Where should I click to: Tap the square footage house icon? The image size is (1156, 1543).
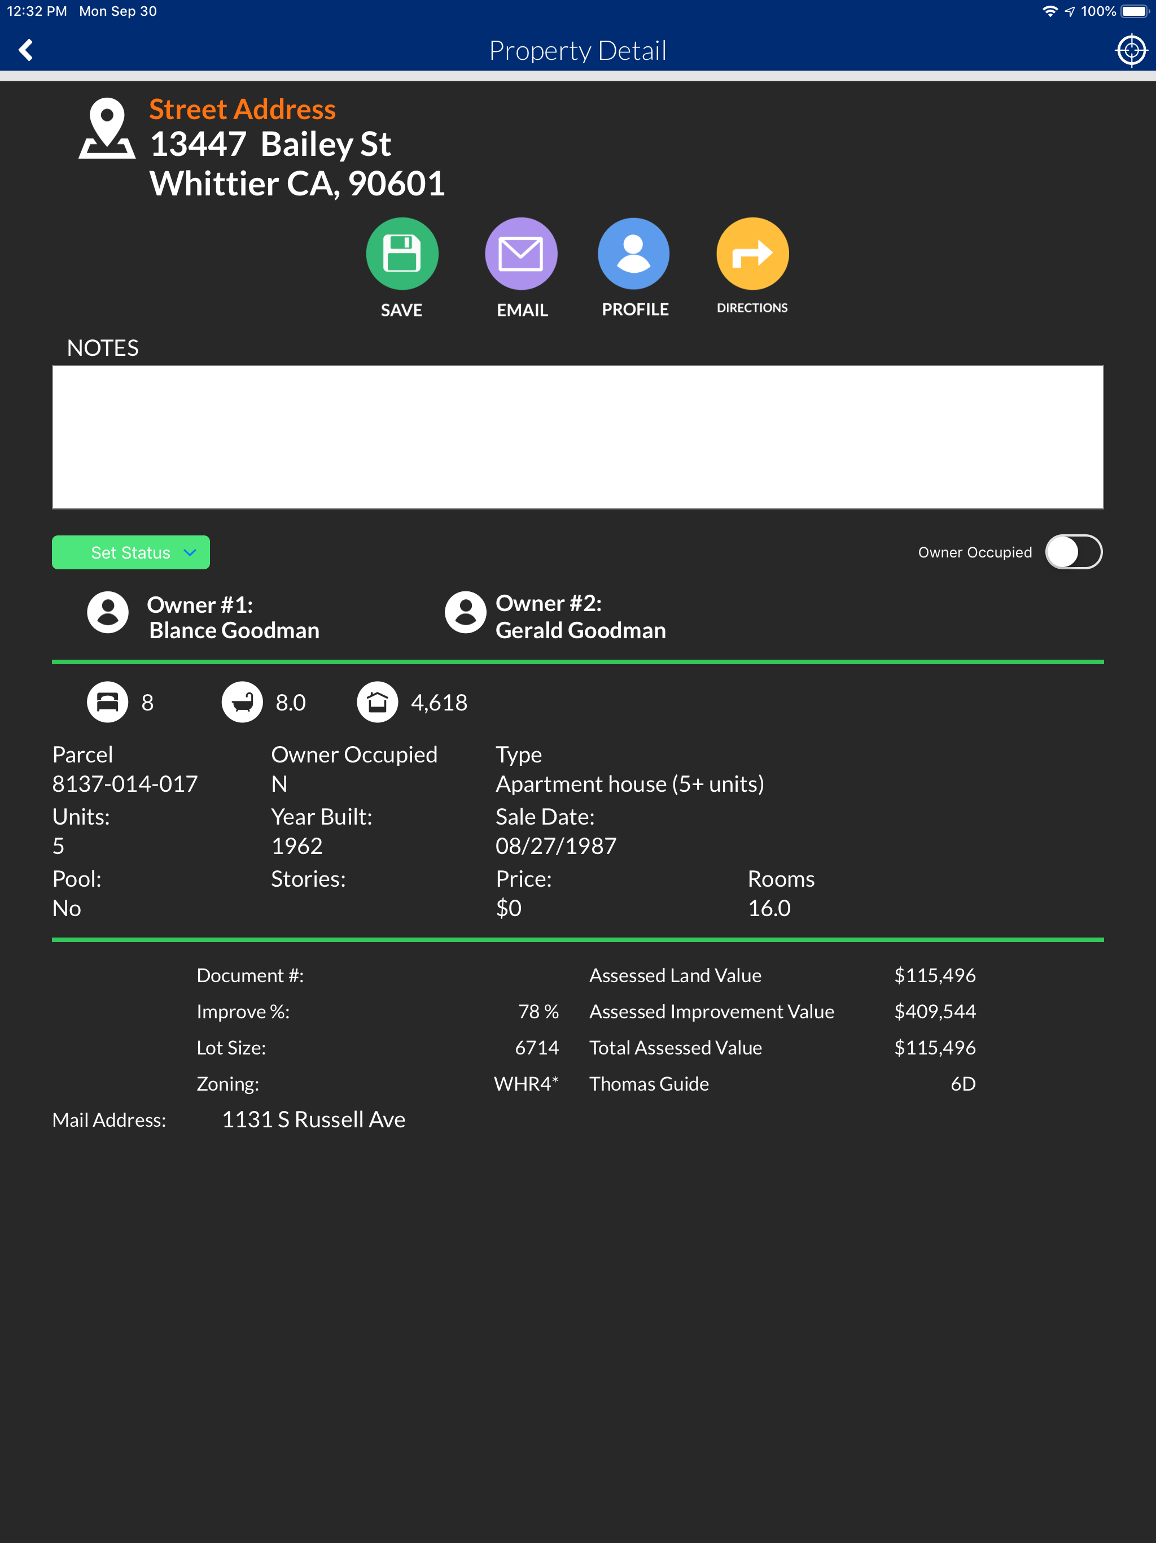[377, 701]
